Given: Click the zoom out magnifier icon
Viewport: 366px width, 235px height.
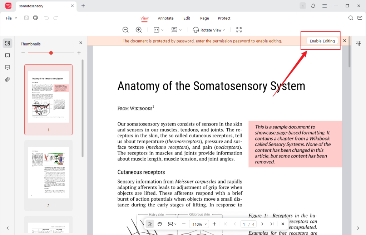Looking at the screenshot, I should point(125,30).
